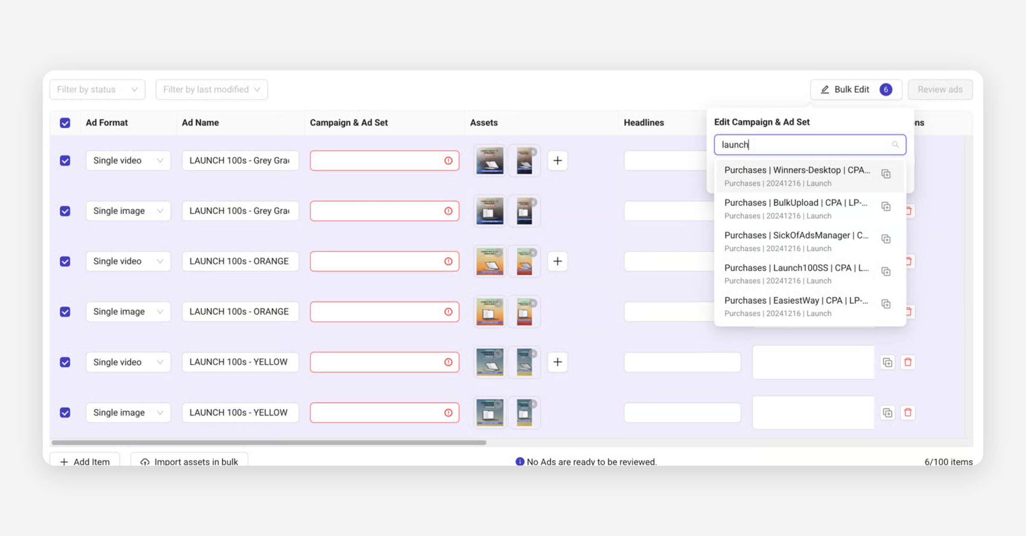Click copy icon next to EasiestWay ad set

click(886, 304)
